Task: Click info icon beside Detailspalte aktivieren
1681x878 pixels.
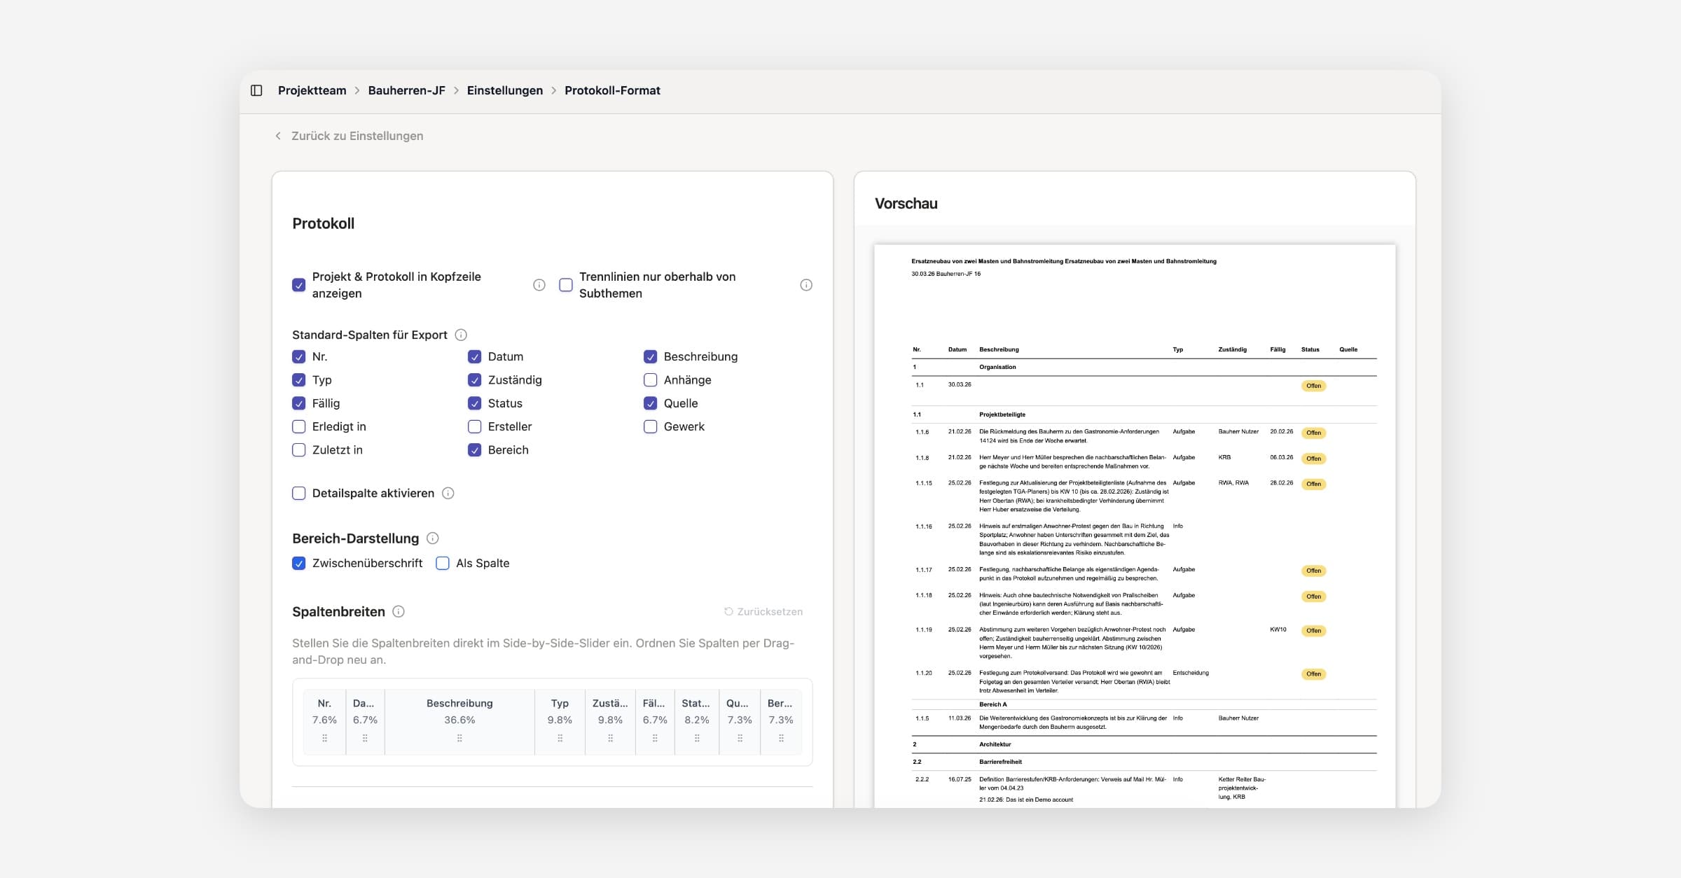Action: pos(448,493)
